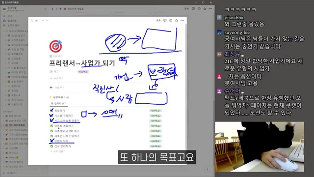
Task: Toggle check icon beside 마케팅 계획하기
Action: tap(52, 126)
